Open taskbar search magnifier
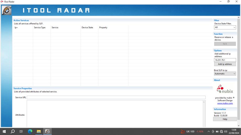Screen dimensions: 241x135 pos(13,132)
